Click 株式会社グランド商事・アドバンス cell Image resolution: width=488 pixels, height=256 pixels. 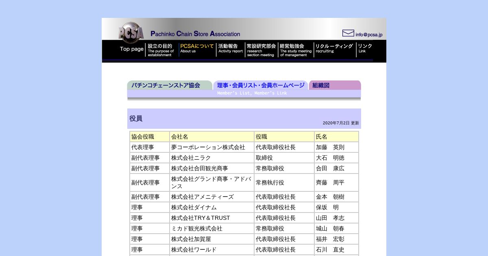pos(212,182)
